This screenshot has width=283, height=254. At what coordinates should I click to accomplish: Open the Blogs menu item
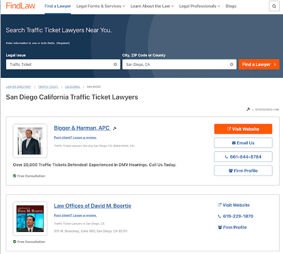[231, 6]
